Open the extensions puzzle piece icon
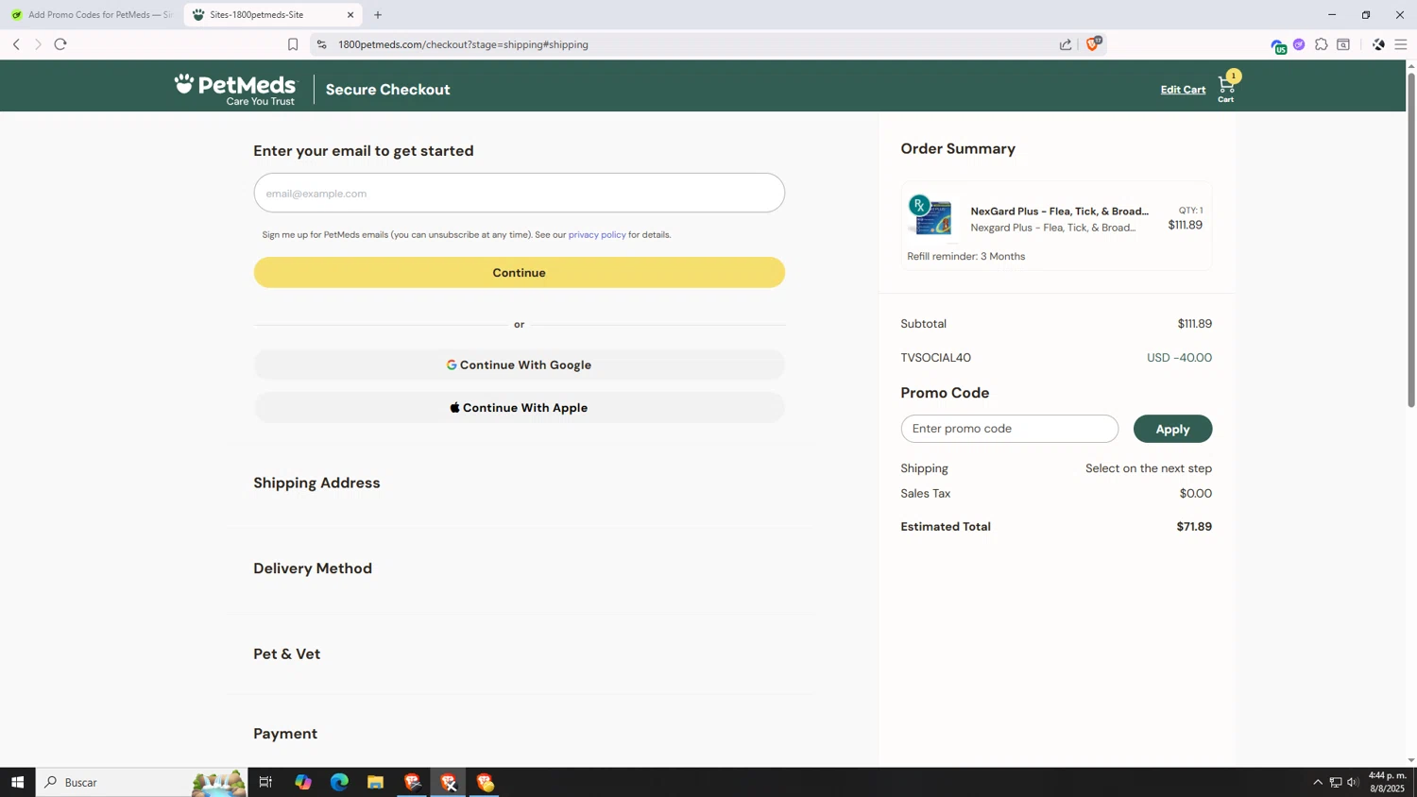The height and width of the screenshot is (797, 1417). [1322, 44]
